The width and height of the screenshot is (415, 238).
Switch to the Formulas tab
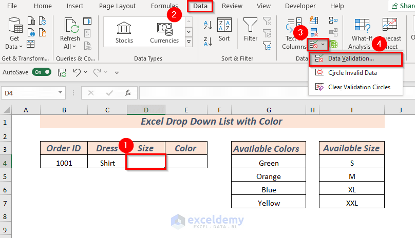[x=164, y=6]
